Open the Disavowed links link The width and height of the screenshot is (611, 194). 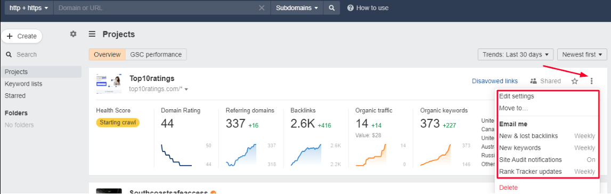coord(495,81)
